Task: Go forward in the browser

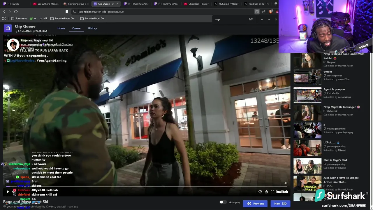Action: 10,12
